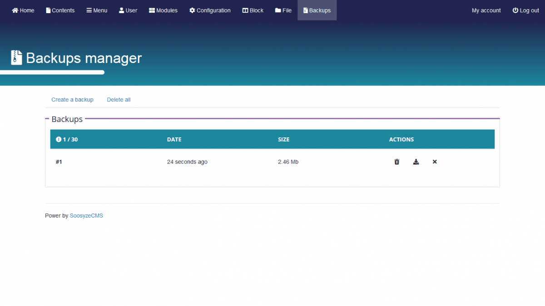Open the Block section in the navbar
545x306 pixels.
253,10
